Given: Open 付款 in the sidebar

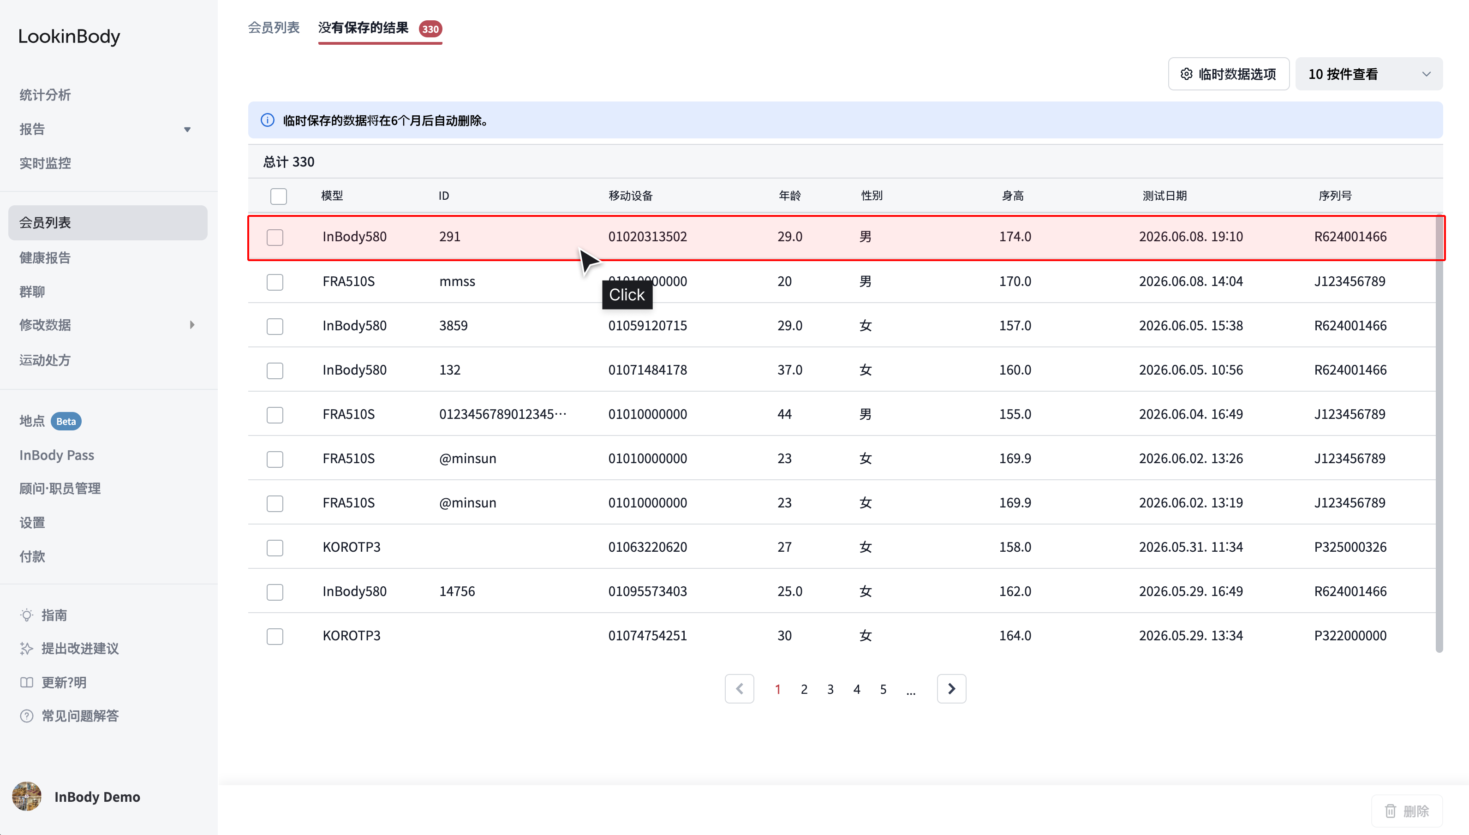Looking at the screenshot, I should coord(32,557).
